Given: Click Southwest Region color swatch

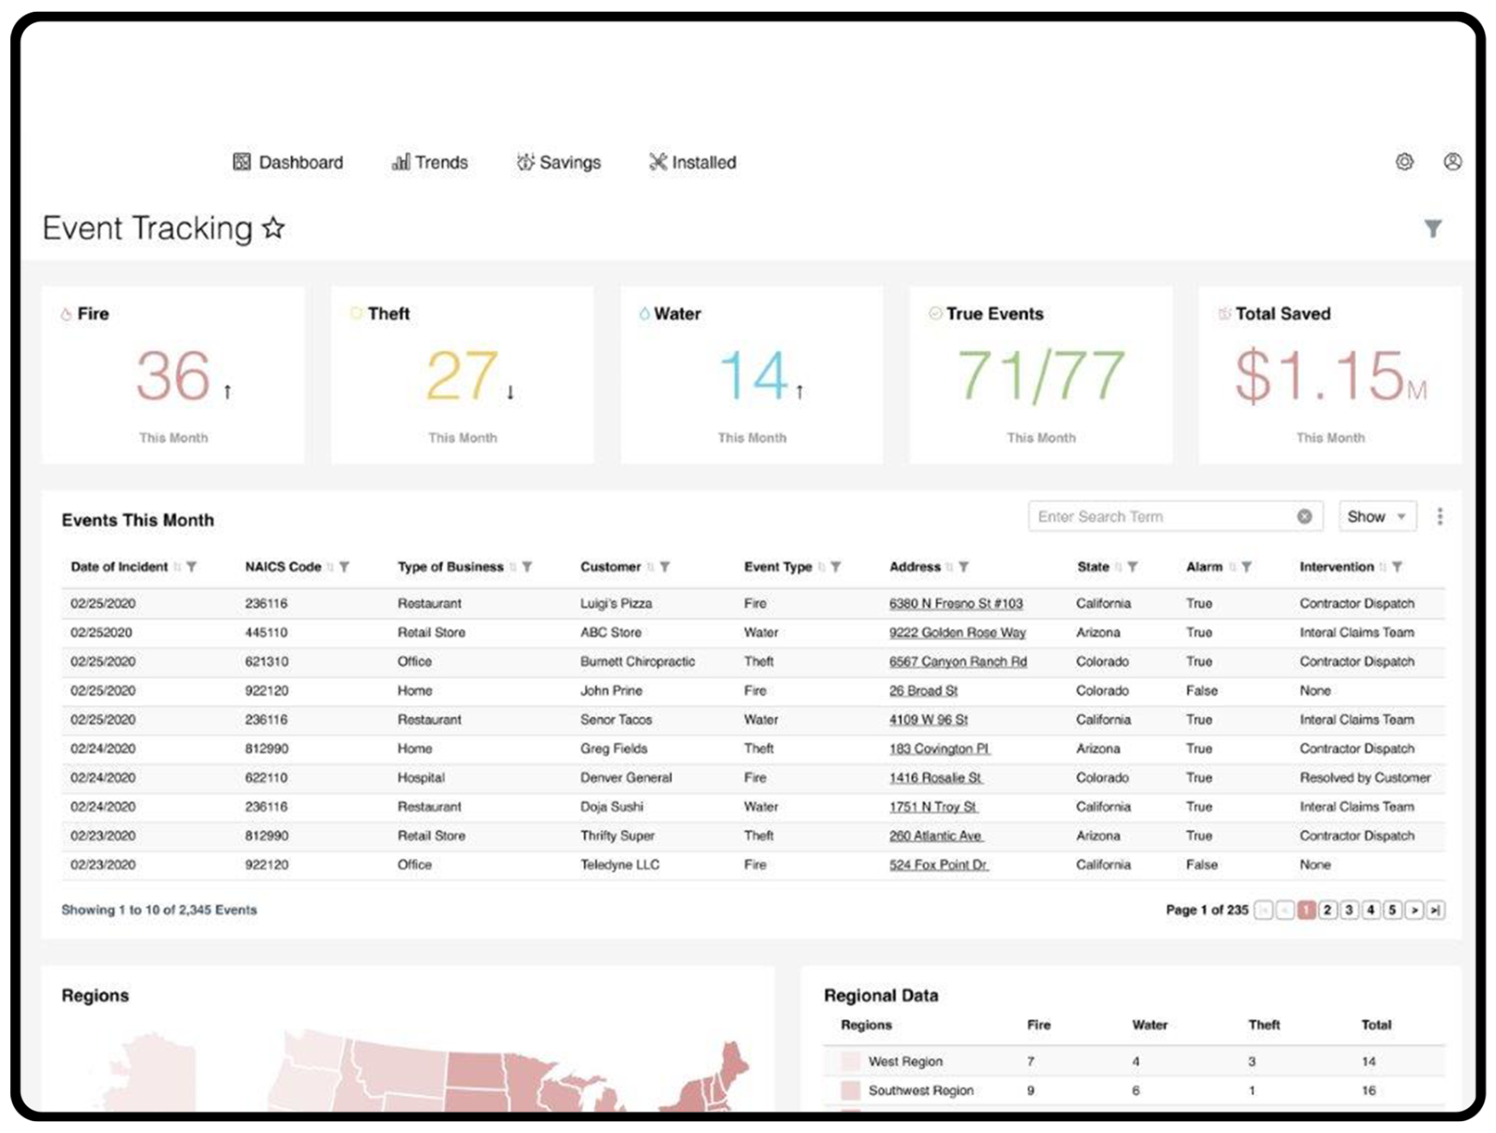Looking at the screenshot, I should 850,1090.
